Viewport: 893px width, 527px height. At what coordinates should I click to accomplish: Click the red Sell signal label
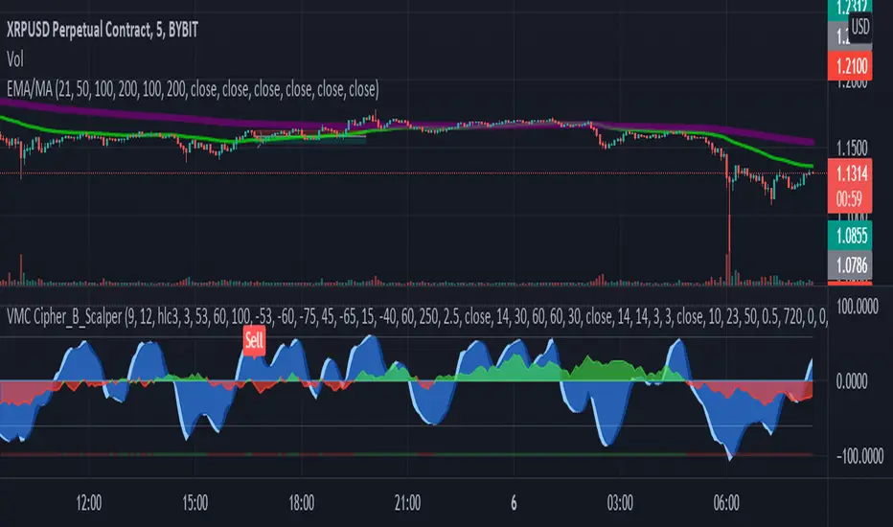click(254, 341)
